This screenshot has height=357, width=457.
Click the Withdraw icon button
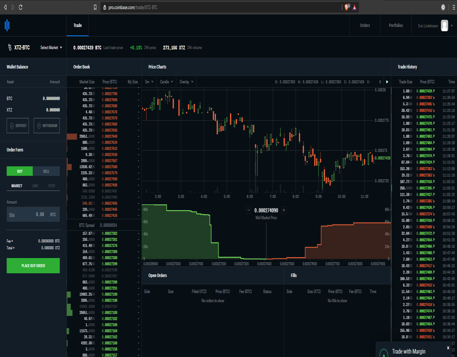[47, 126]
